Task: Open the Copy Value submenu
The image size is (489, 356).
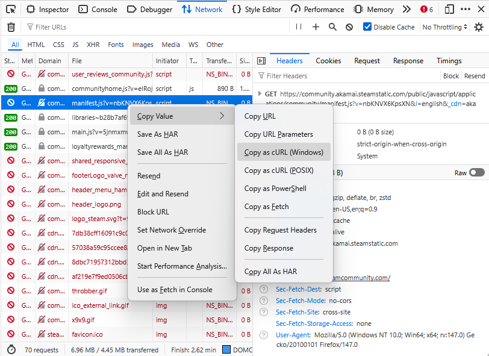Action: pos(182,116)
